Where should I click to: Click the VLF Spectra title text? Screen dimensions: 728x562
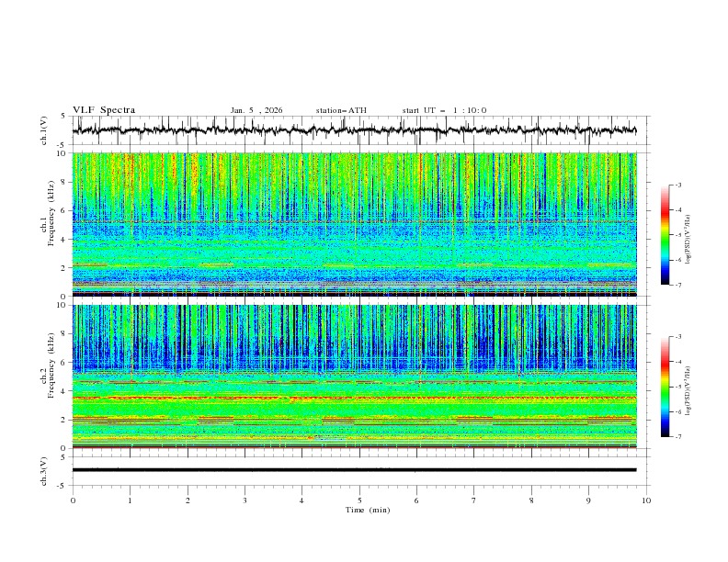click(x=104, y=110)
